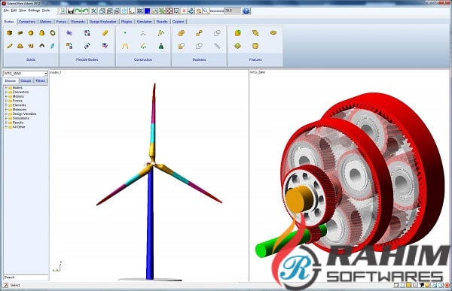Click the first Booleans icon, top row

point(182,33)
